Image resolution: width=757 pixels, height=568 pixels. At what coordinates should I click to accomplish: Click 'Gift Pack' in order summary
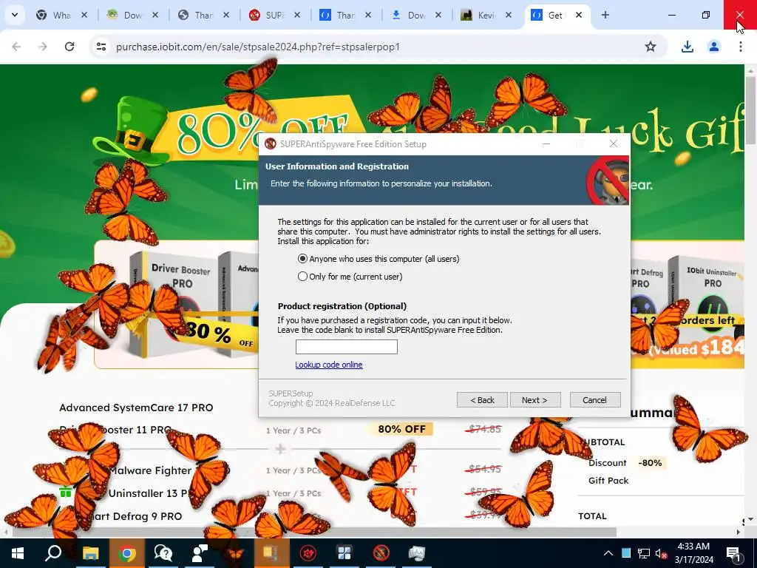[x=608, y=481]
